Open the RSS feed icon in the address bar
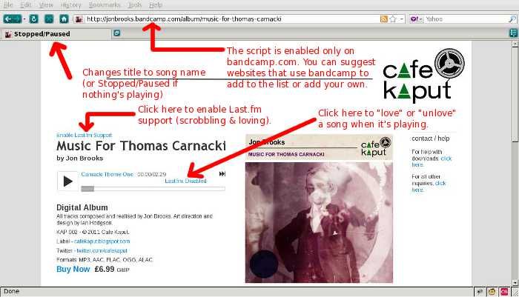Screen dimensions: 519x297 (x=383, y=19)
